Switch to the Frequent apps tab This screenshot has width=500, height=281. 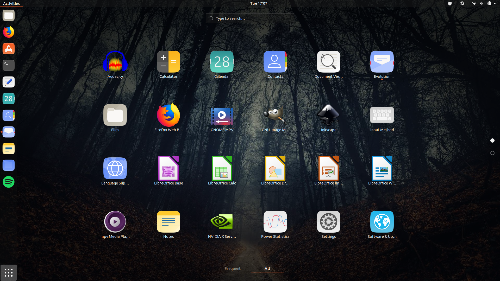click(x=233, y=268)
